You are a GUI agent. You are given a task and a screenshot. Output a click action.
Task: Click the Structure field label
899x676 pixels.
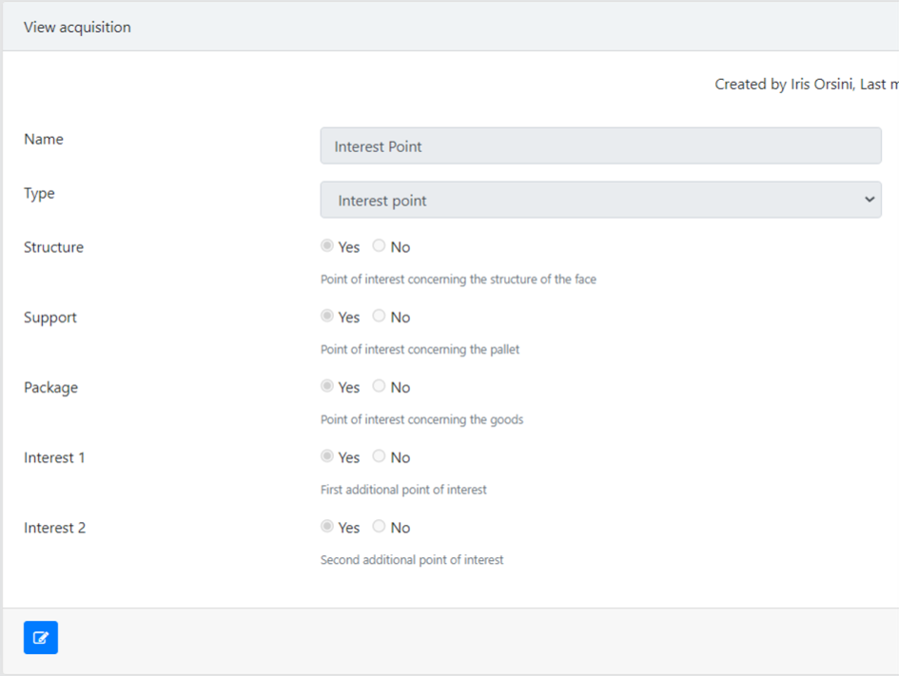53,247
